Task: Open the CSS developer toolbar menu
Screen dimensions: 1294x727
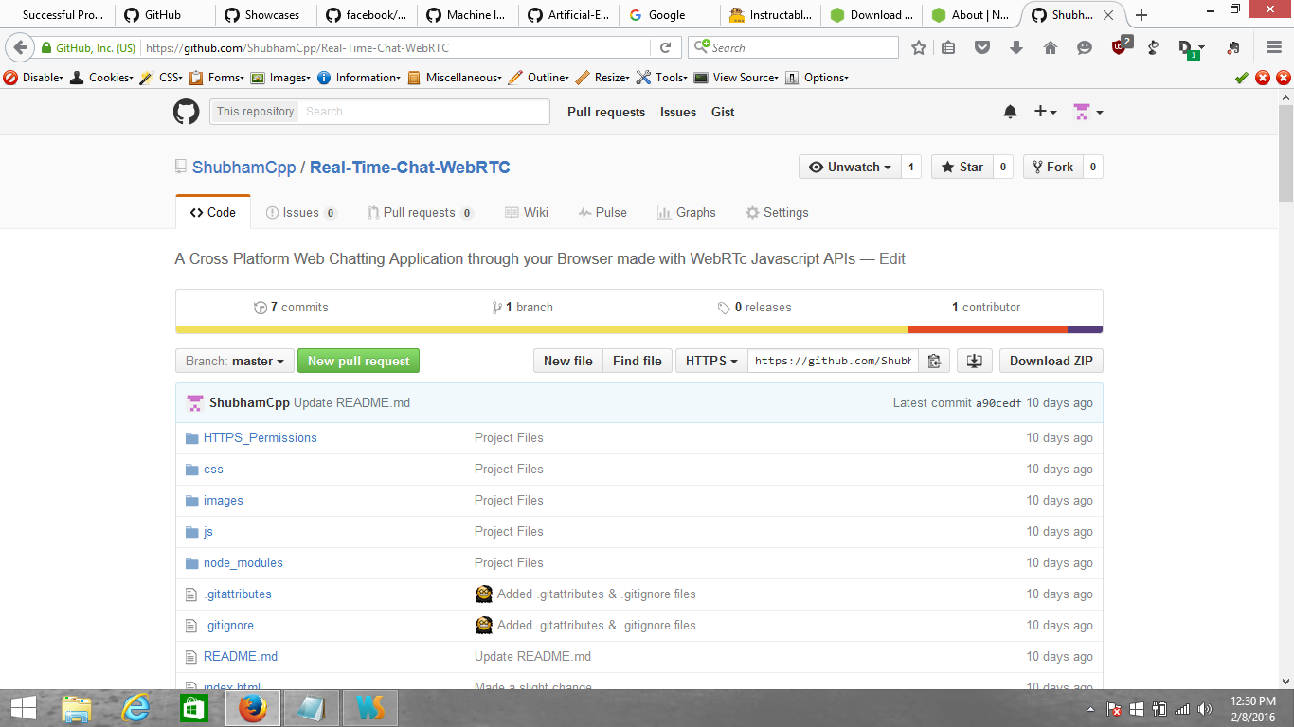Action: point(161,78)
